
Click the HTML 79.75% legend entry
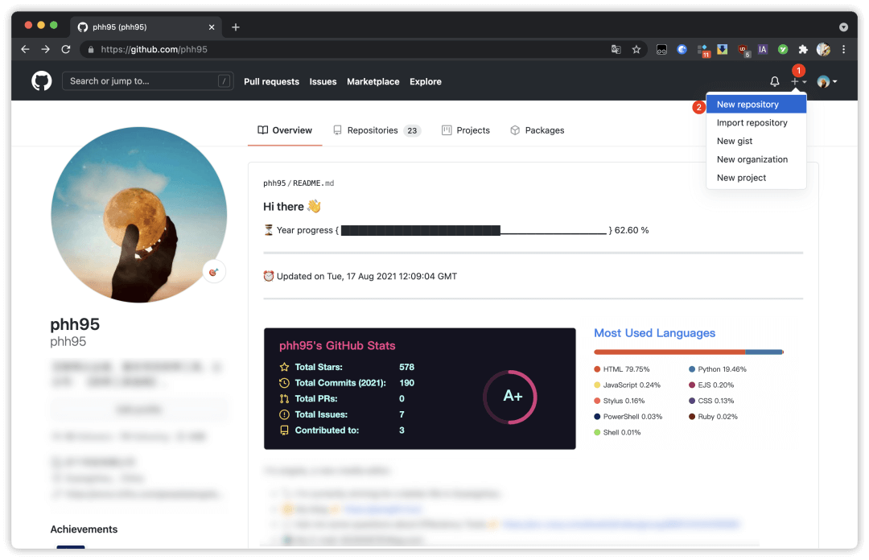pyautogui.click(x=622, y=369)
